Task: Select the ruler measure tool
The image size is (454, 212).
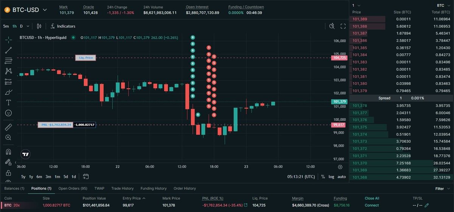Action: (8, 127)
